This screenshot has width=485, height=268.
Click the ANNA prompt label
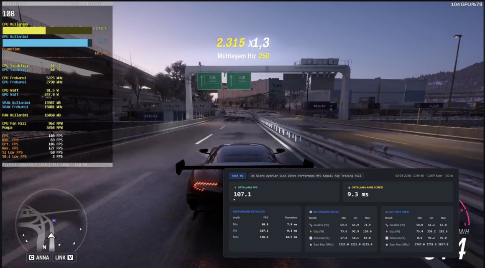point(42,258)
